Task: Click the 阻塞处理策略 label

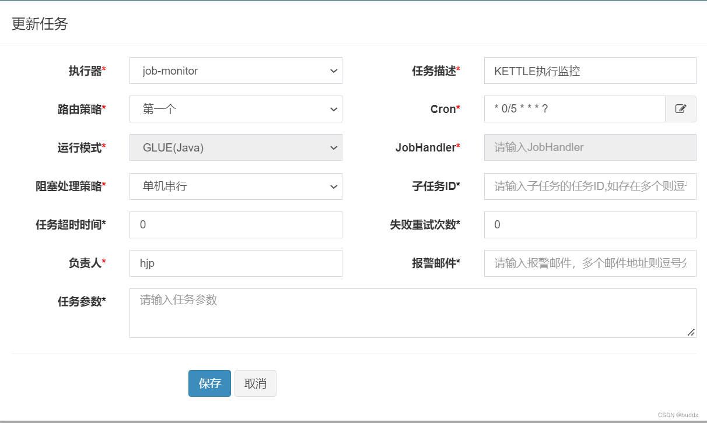Action: click(x=71, y=186)
